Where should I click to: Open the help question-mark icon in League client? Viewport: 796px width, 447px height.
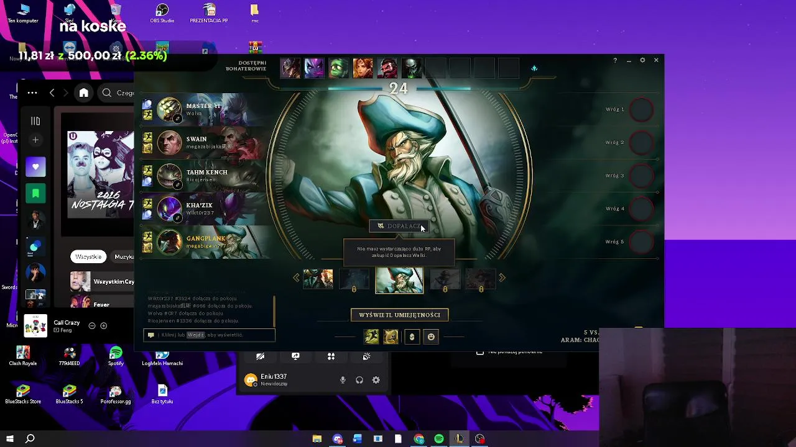coord(615,60)
